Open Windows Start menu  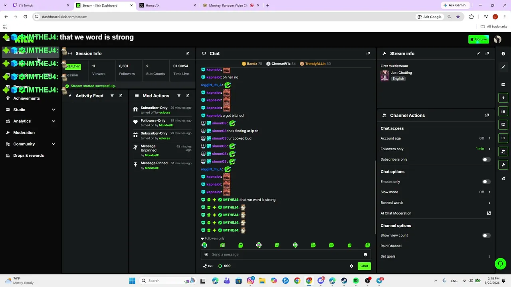coord(132,281)
